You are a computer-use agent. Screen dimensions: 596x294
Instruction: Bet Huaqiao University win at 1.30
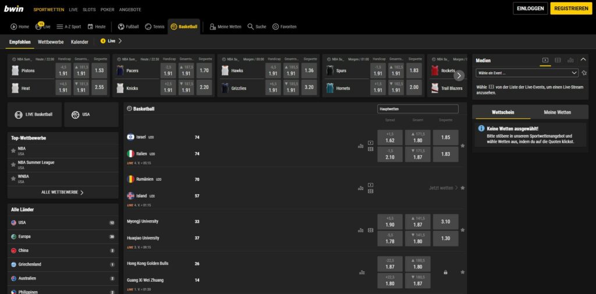pyautogui.click(x=445, y=238)
